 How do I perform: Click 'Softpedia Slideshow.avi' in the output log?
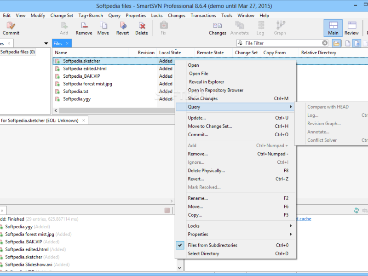pyautogui.click(x=29, y=265)
